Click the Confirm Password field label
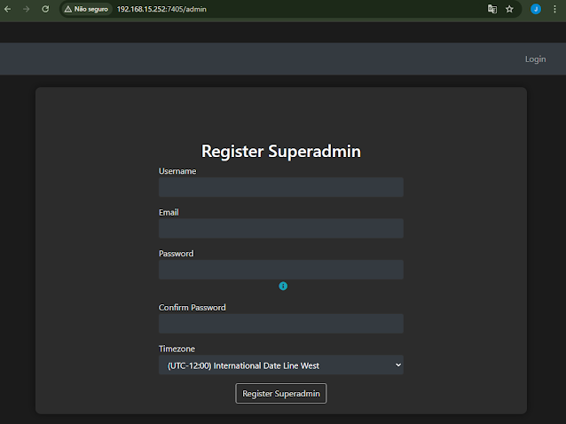Image resolution: width=566 pixels, height=424 pixels. [192, 308]
